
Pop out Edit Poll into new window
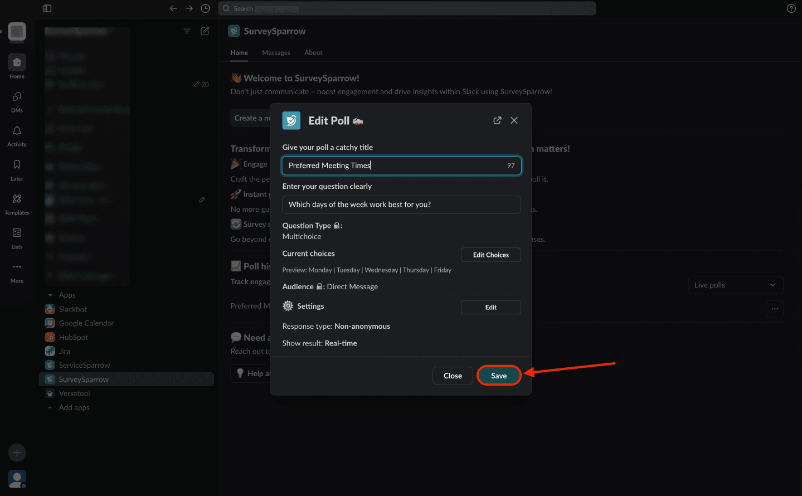[x=497, y=120]
